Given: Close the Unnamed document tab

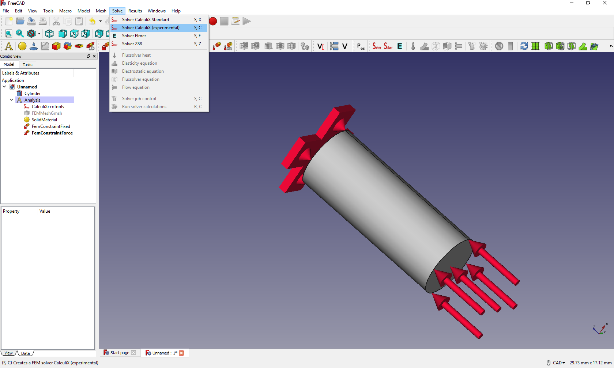Looking at the screenshot, I should 181,353.
